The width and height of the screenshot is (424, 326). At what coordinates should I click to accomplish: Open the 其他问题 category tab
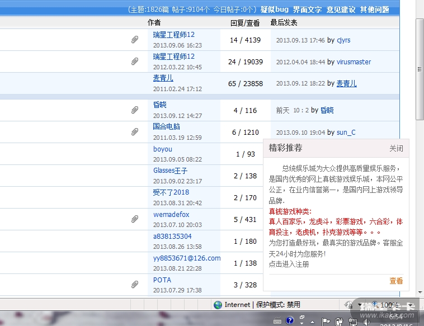point(375,10)
